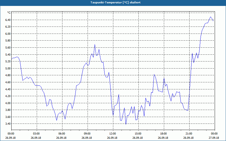This screenshot has width=226, height=141.
Task: Select the '4,80' y-axis value
Action: click(8, 75)
